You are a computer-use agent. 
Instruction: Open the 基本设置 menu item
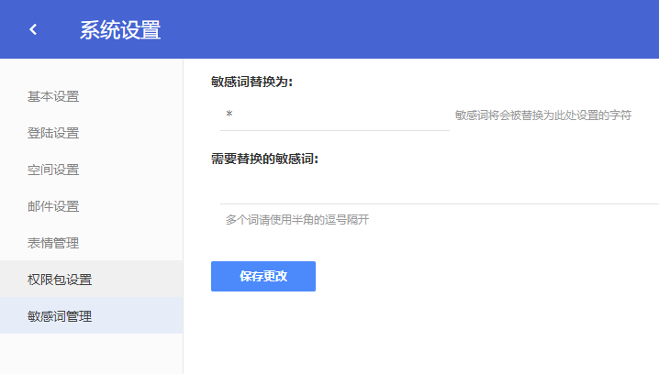tap(53, 96)
